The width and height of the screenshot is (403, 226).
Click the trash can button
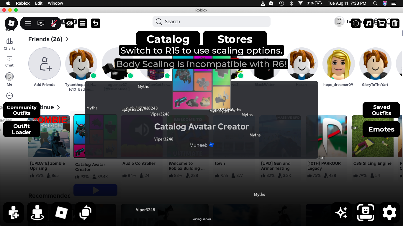point(395,23)
